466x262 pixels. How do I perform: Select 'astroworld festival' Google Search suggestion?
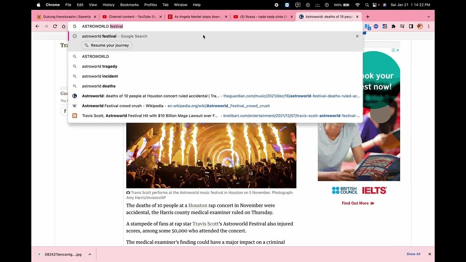[x=215, y=36]
